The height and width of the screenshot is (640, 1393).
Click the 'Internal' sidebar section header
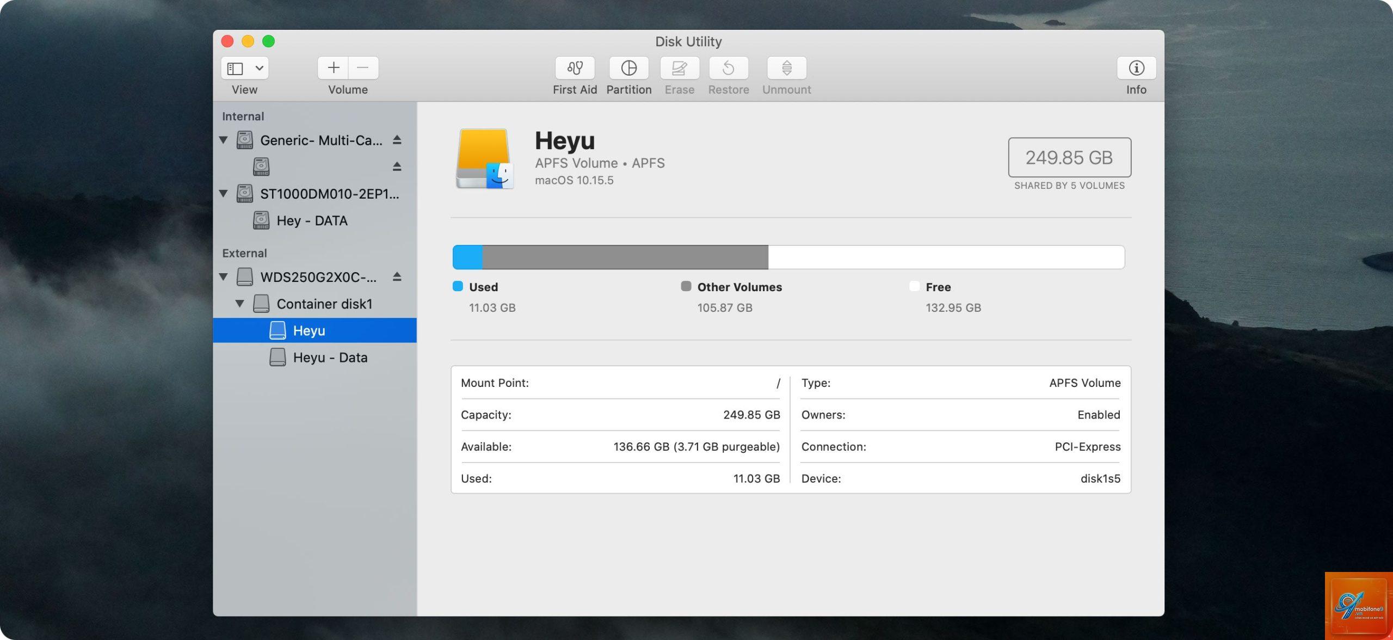pos(243,116)
